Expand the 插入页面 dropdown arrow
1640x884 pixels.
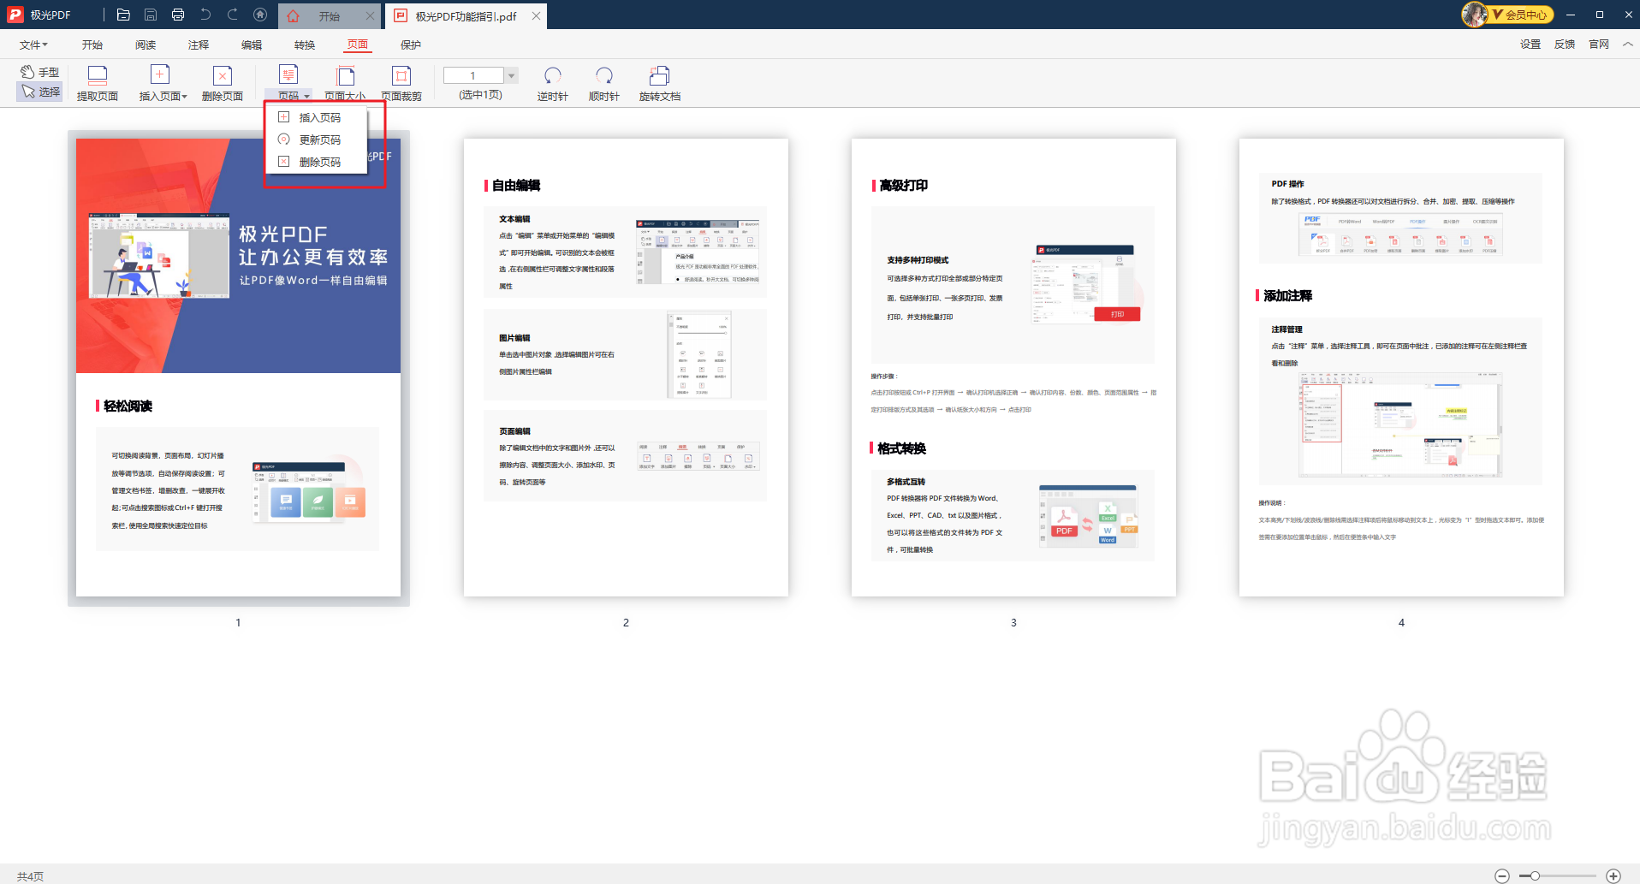pyautogui.click(x=185, y=97)
